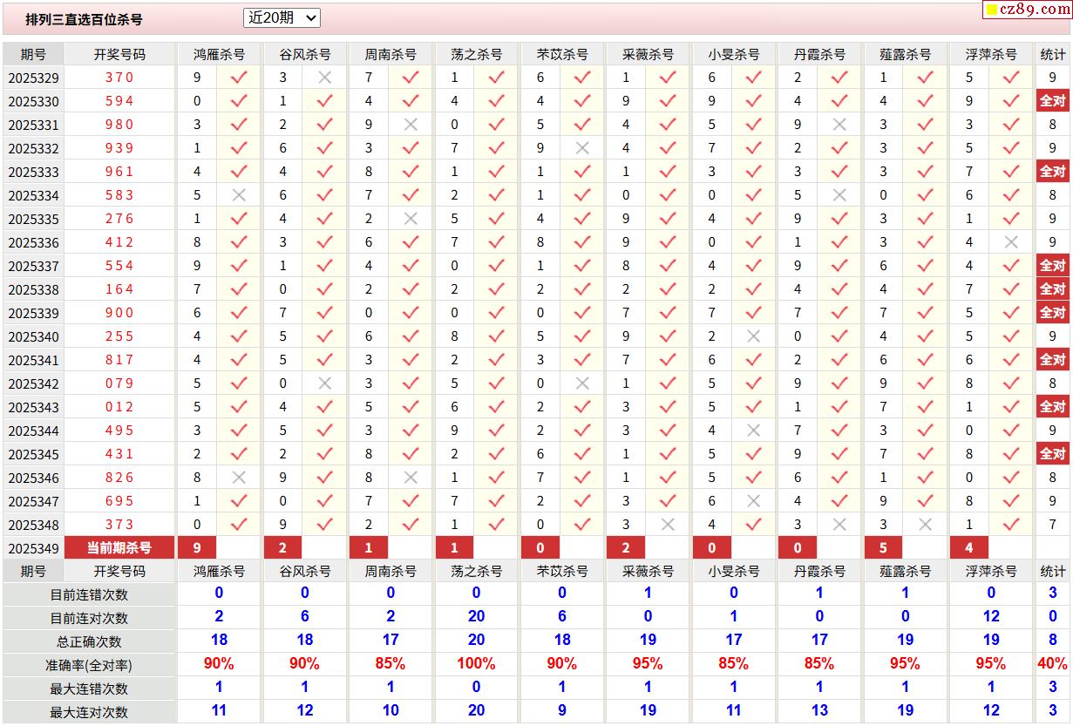Click the yellow square icon beside cz89.com
The image size is (1073, 726).
(991, 10)
